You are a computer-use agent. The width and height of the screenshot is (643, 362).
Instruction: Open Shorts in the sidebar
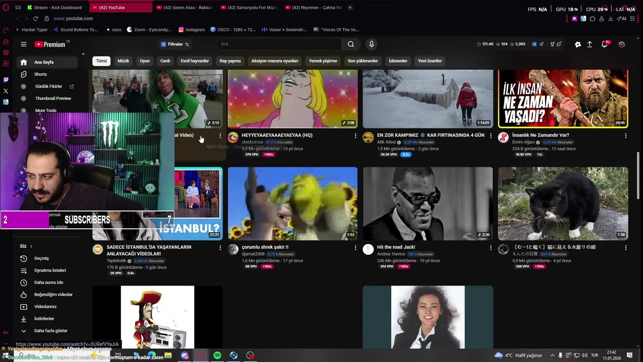pyautogui.click(x=47, y=74)
